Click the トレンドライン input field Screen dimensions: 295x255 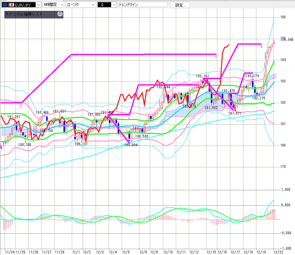142,5
